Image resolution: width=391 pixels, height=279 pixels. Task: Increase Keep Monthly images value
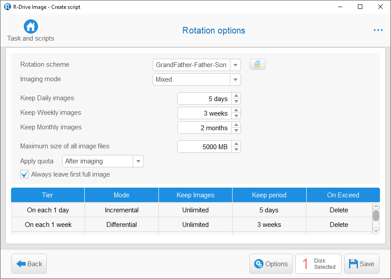pos(236,124)
